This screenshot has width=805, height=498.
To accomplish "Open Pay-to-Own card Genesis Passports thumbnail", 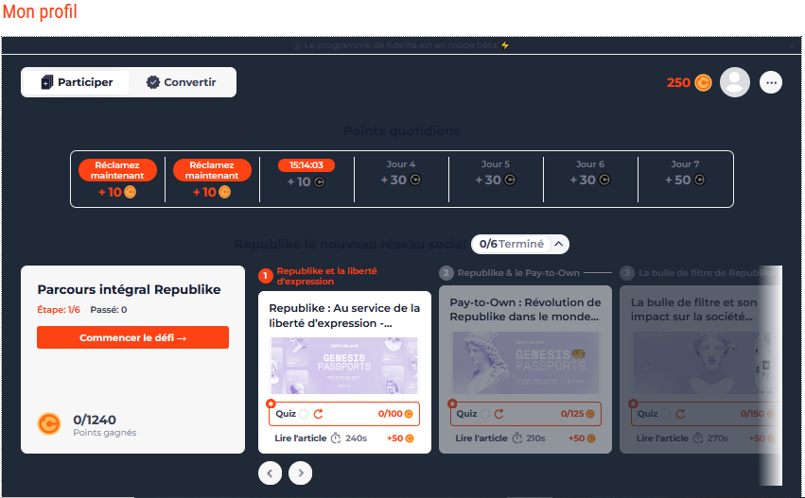I will click(525, 363).
